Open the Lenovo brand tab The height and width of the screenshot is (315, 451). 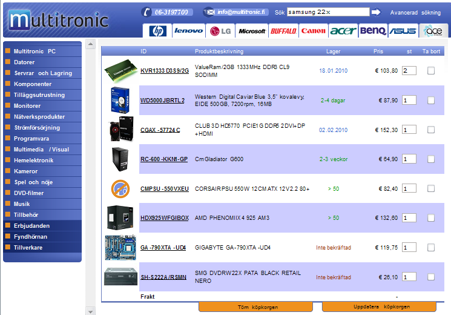point(189,31)
